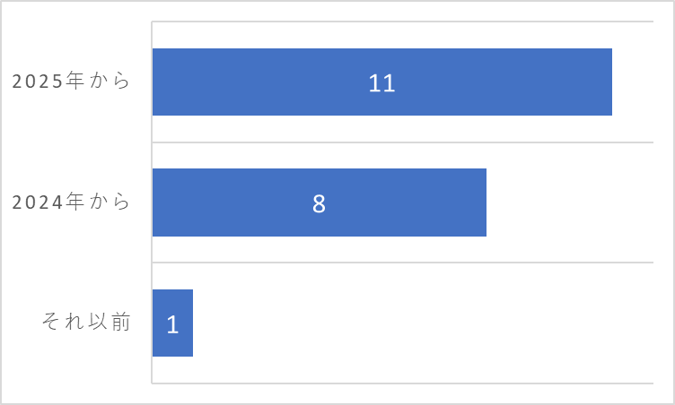Select the data label 1
The height and width of the screenshot is (405, 675).
click(x=172, y=324)
